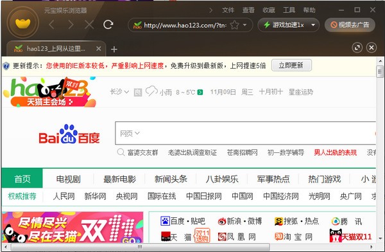Select the 新闻头条 navigation tab
This screenshot has height=252, width=385.
coord(171,179)
